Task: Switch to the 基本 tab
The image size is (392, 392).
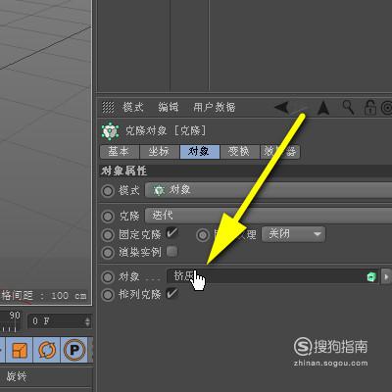Action: (120, 152)
